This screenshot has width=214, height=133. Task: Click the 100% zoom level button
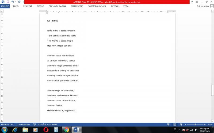(210, 124)
